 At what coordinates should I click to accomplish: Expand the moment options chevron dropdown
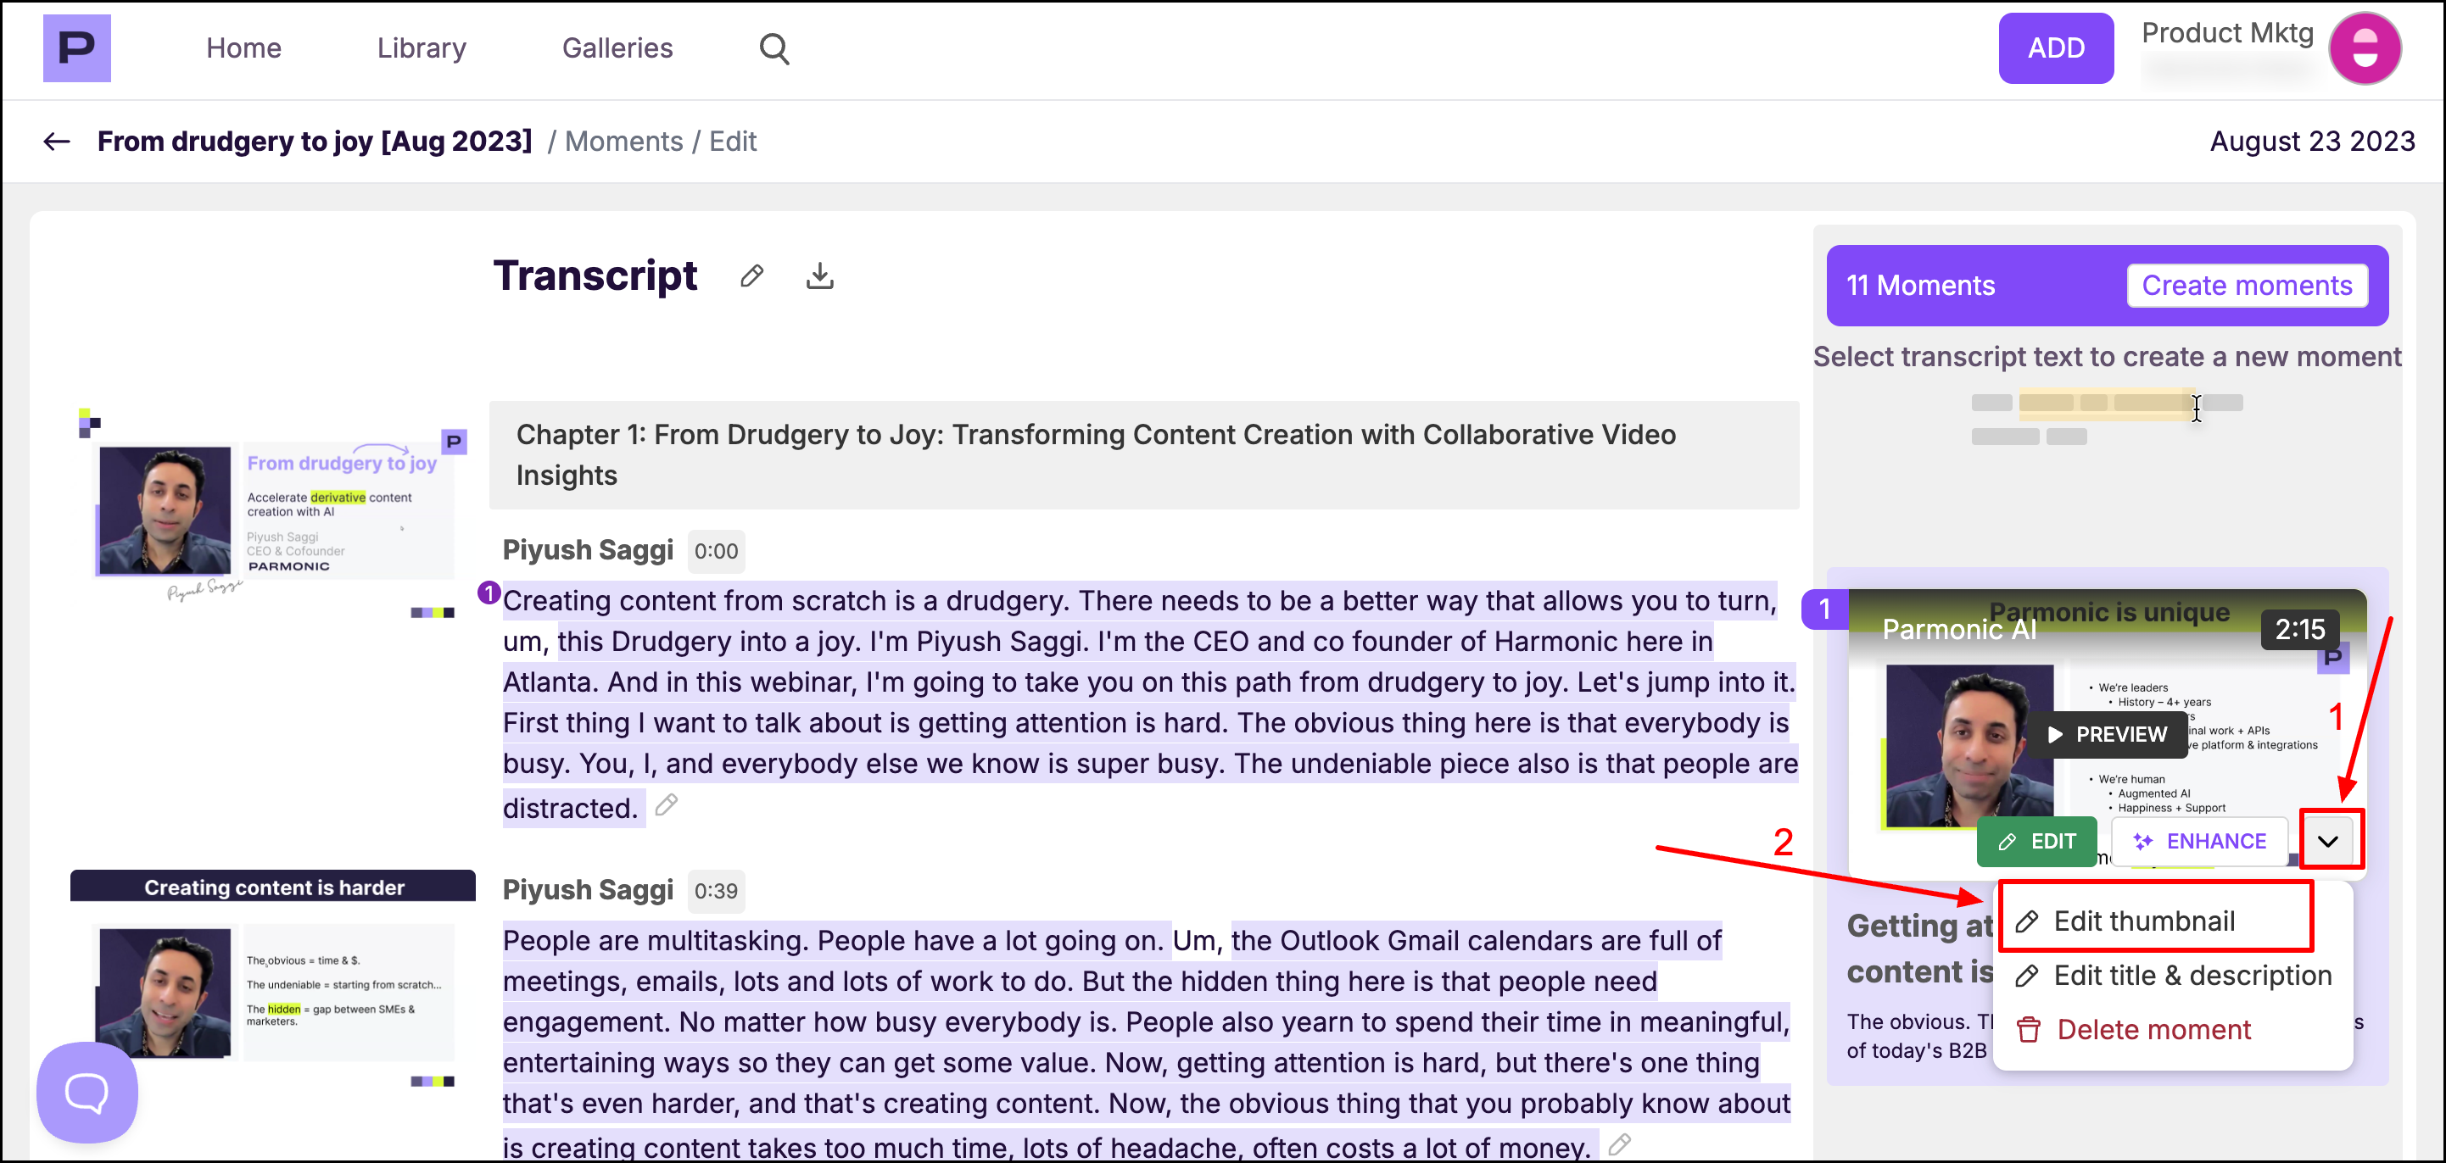2327,841
